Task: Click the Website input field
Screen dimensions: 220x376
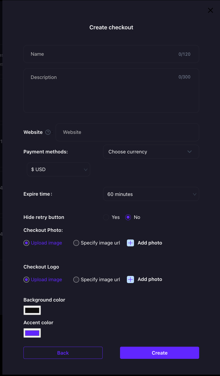Action: (127, 132)
